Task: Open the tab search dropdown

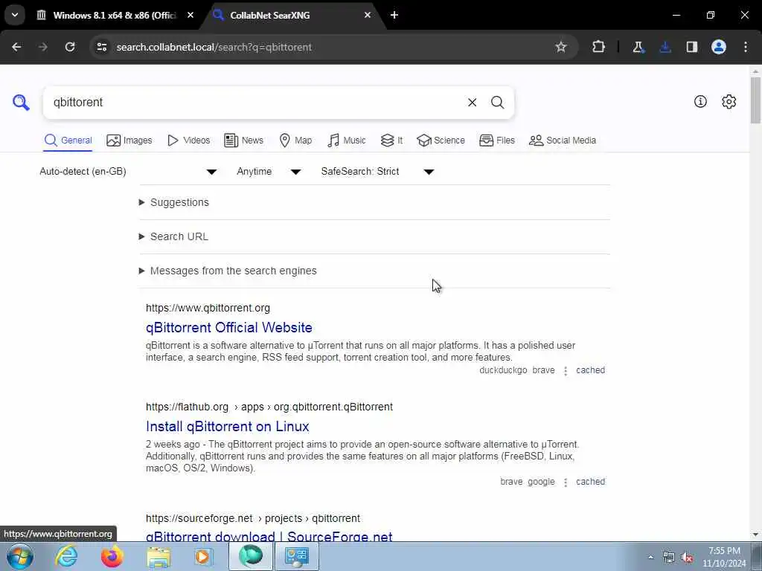Action: [x=15, y=15]
